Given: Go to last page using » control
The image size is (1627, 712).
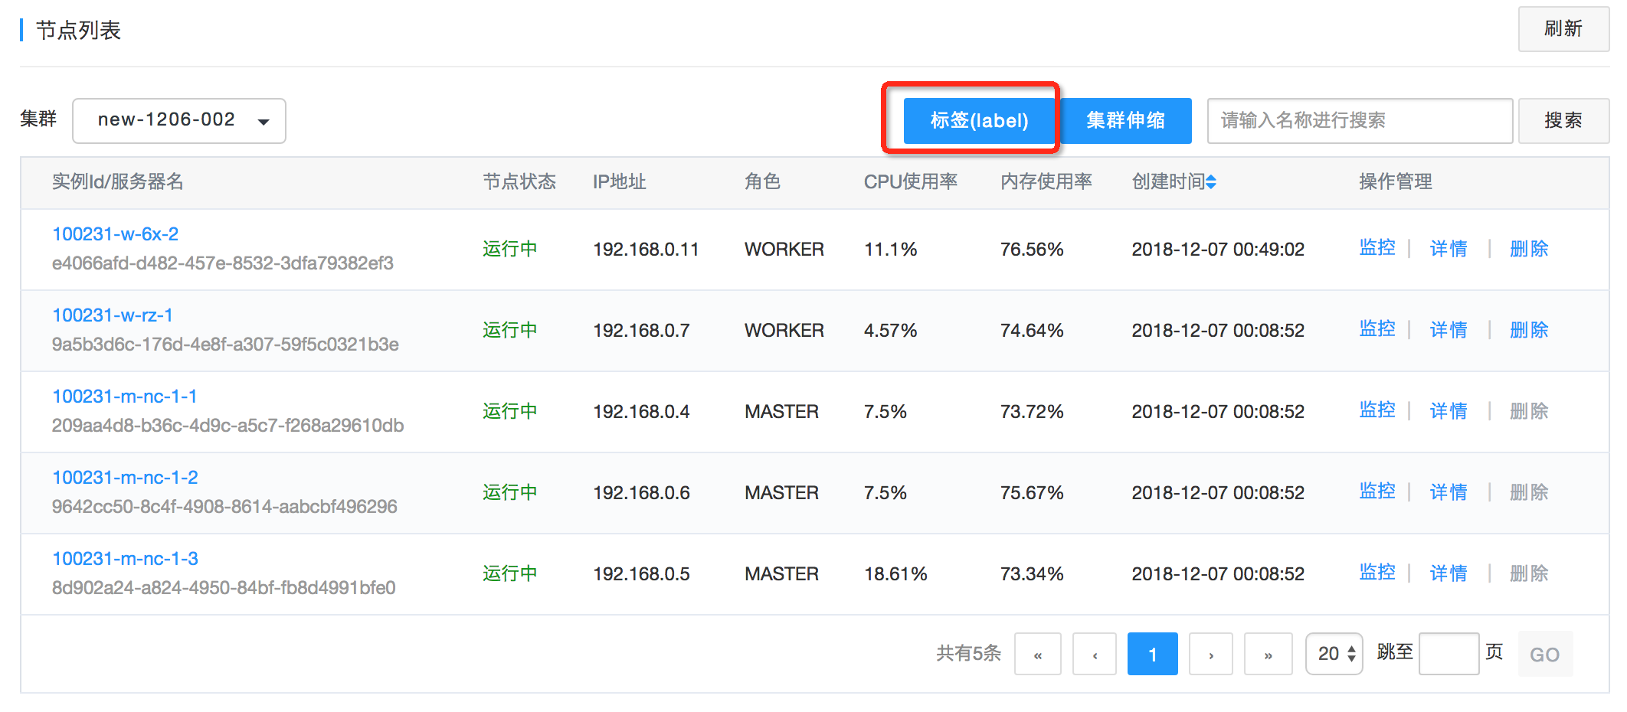Looking at the screenshot, I should tap(1268, 653).
